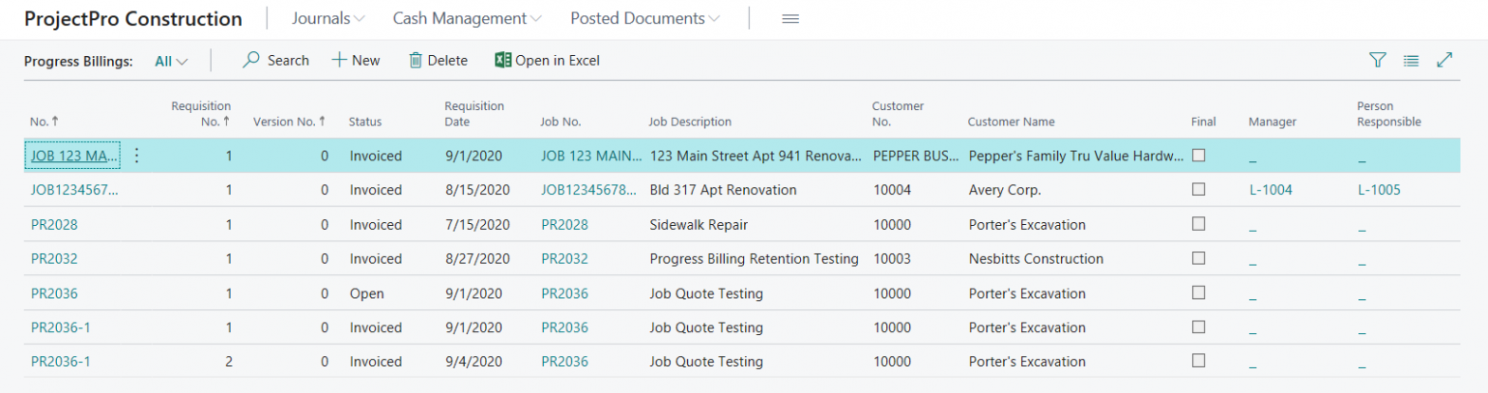Viewport: 1488px width, 393px height.
Task: Expand the Posted Documents dropdown menu
Action: 644,18
